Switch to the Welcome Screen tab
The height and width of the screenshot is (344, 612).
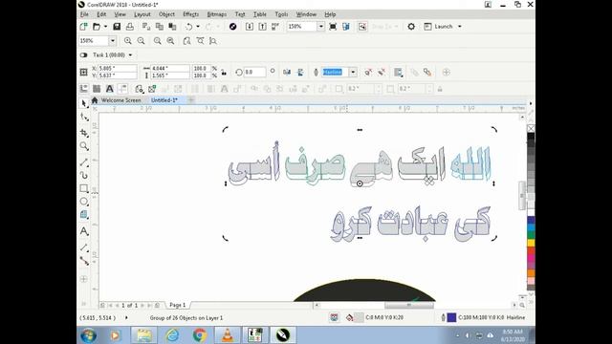pos(121,100)
